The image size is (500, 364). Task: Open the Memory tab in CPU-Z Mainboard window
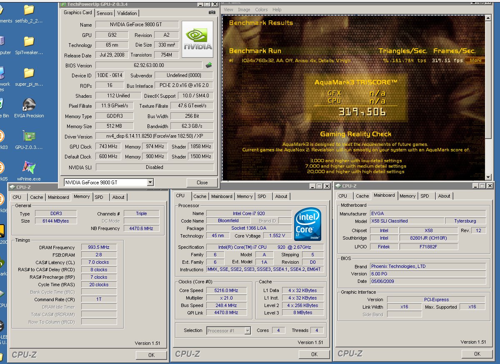point(407,196)
